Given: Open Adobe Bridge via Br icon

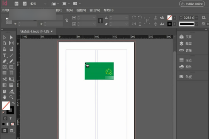Looking at the screenshot, I should coord(17,3).
